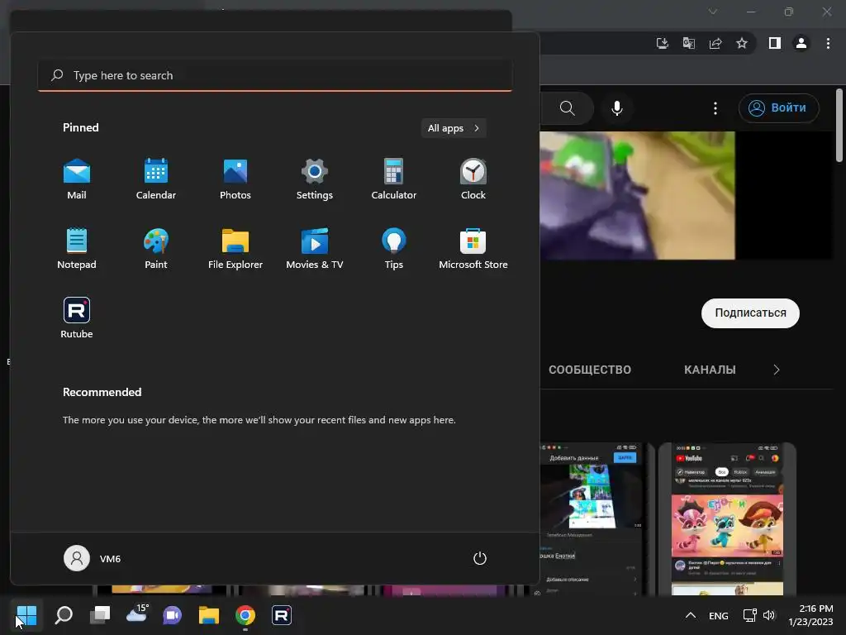
Task: Open Chrome tab search dropdown arrow
Action: point(713,12)
